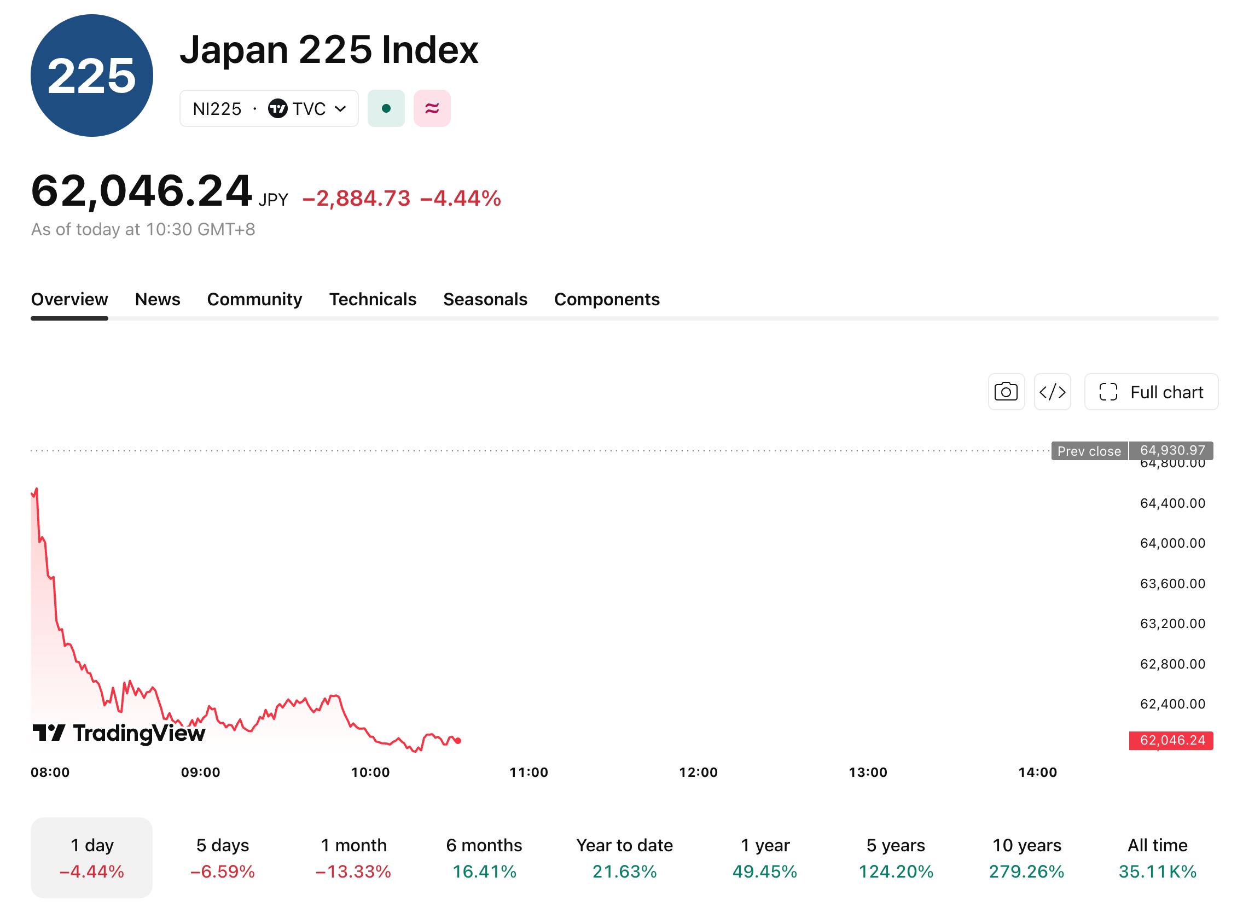Screen dimensions: 1243x906
Task: Open the NI225 TVC symbol source dropdown
Action: (269, 108)
